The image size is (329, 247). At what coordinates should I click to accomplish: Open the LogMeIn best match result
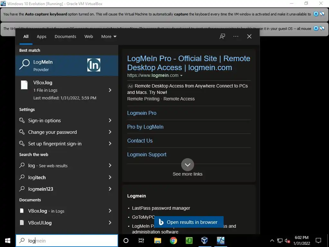(x=67, y=66)
